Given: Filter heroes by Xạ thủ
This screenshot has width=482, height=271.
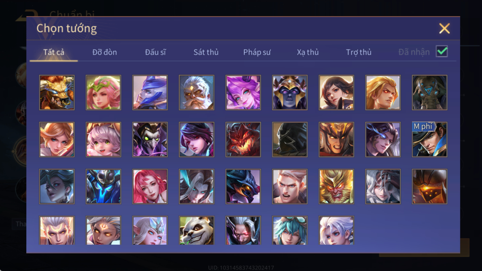Looking at the screenshot, I should point(308,52).
